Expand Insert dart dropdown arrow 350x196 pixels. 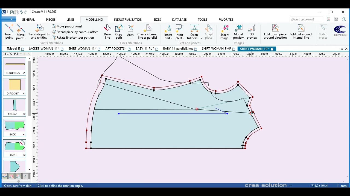point(172,38)
